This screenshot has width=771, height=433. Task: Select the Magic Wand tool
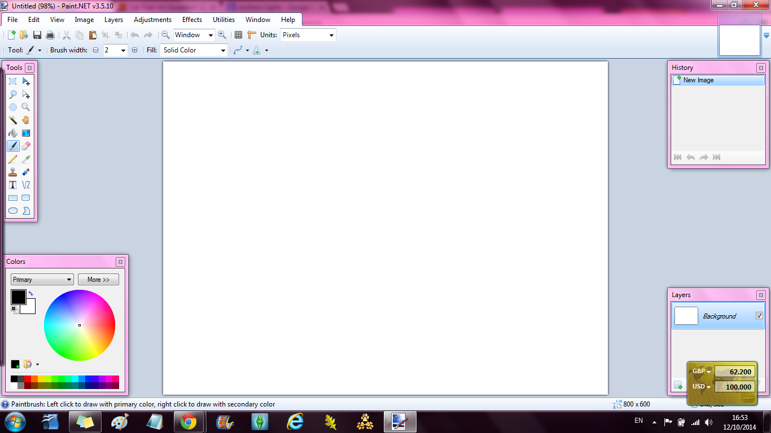[12, 120]
